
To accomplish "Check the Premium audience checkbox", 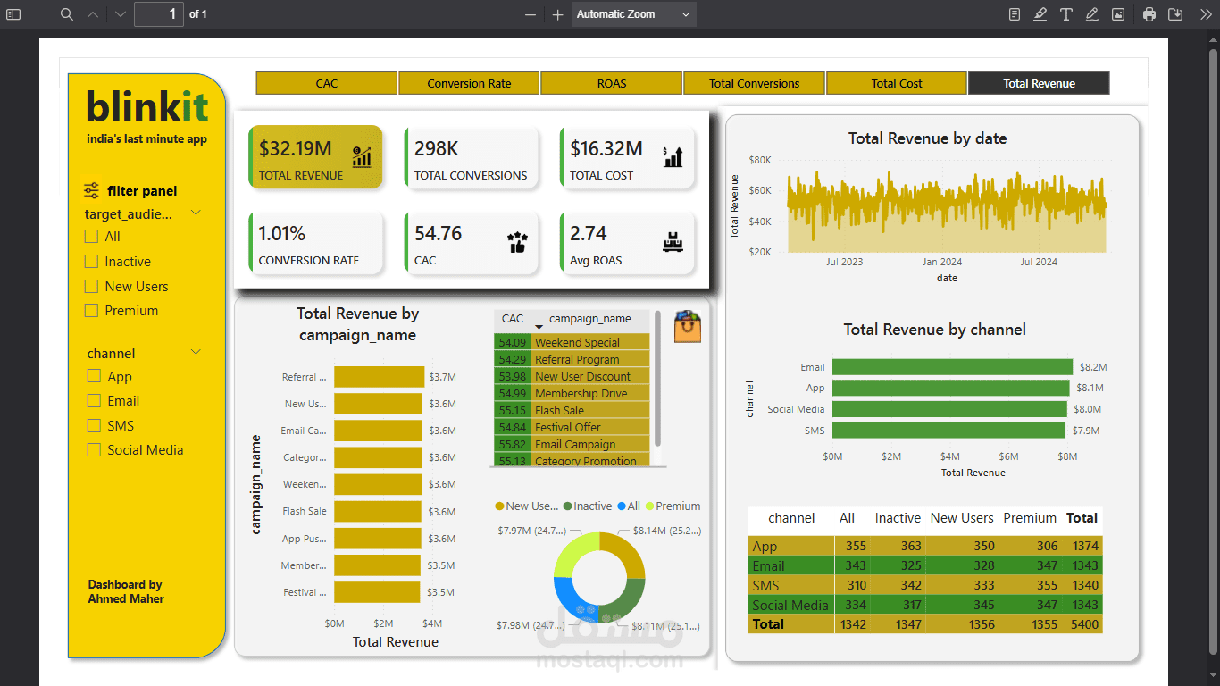I will (91, 311).
